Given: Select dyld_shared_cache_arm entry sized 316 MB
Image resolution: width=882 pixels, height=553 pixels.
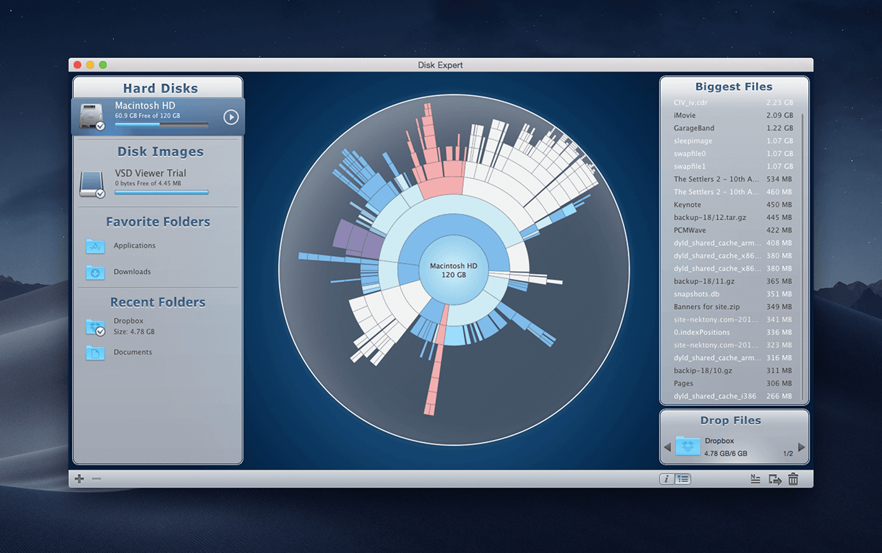Looking at the screenshot, I should click(x=733, y=358).
